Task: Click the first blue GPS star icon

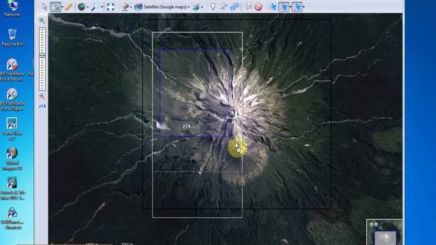Action: tap(272, 7)
